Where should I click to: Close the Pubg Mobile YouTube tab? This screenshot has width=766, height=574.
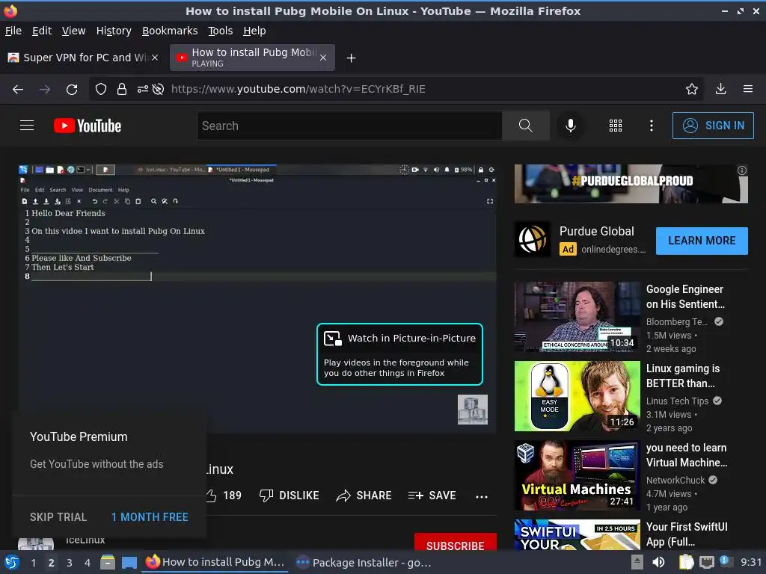click(x=323, y=58)
